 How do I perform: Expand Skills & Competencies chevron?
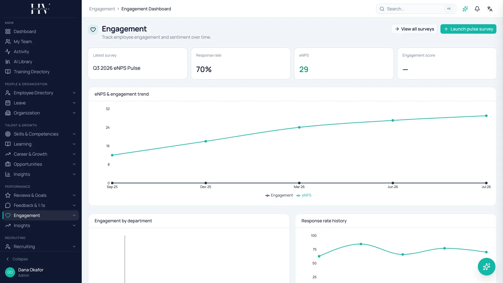pos(74,134)
